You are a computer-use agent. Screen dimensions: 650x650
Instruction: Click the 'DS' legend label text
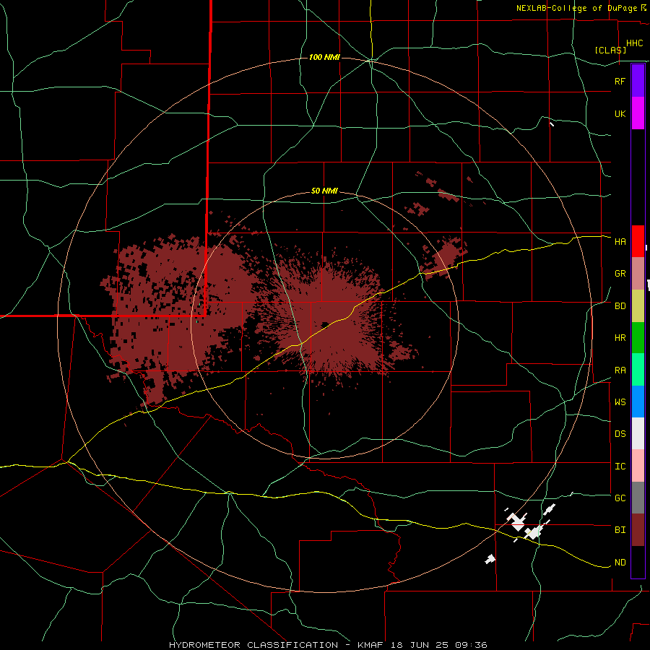pos(620,434)
